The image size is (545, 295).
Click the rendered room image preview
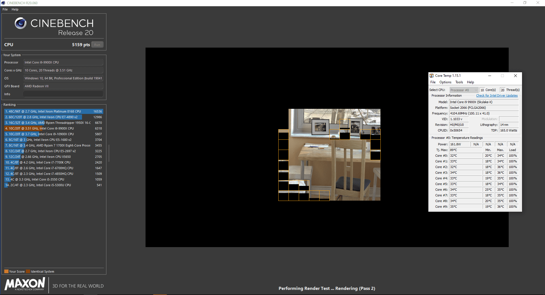pos(329,155)
